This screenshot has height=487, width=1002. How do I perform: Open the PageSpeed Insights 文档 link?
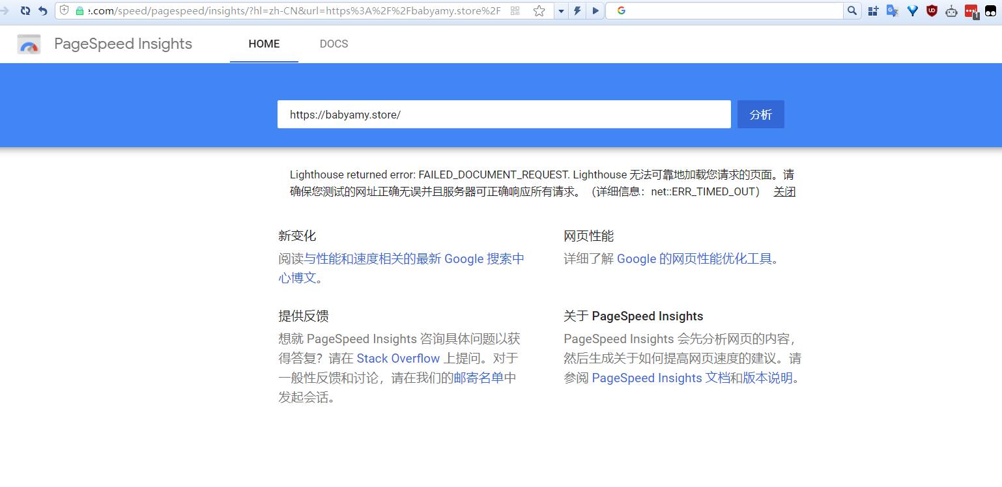661,378
